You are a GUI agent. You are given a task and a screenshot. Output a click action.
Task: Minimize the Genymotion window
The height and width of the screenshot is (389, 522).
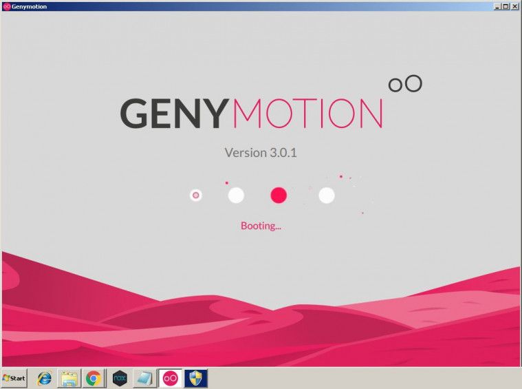(497, 6)
